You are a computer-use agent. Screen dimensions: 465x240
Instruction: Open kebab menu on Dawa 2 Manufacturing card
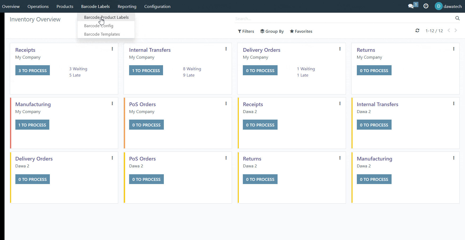click(454, 158)
